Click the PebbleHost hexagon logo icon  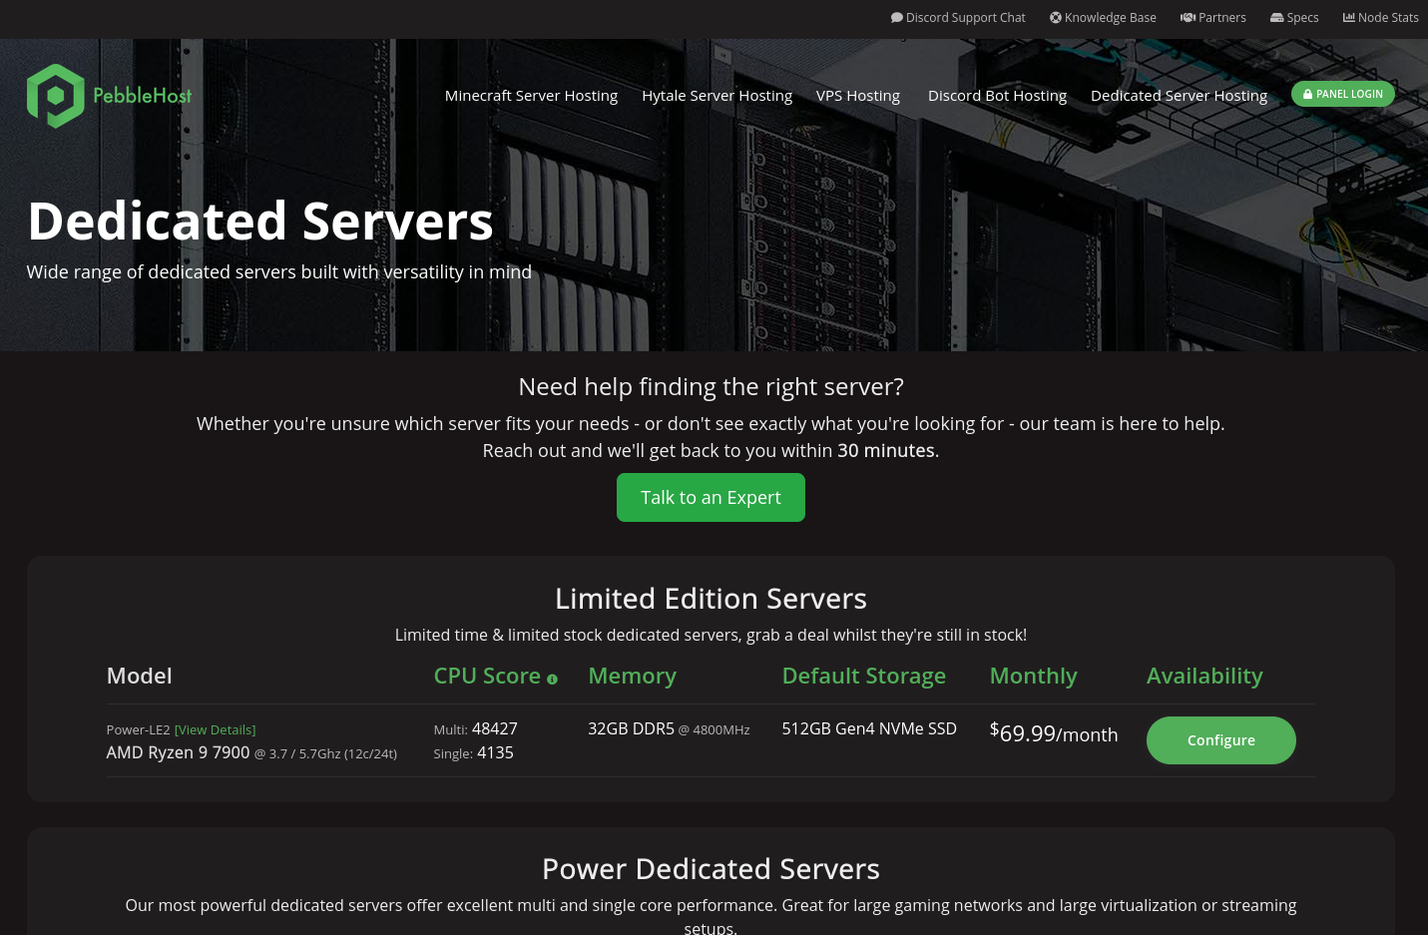tap(56, 96)
